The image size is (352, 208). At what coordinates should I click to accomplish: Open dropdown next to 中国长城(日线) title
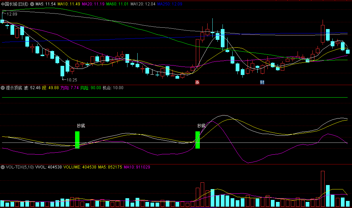(32, 4)
